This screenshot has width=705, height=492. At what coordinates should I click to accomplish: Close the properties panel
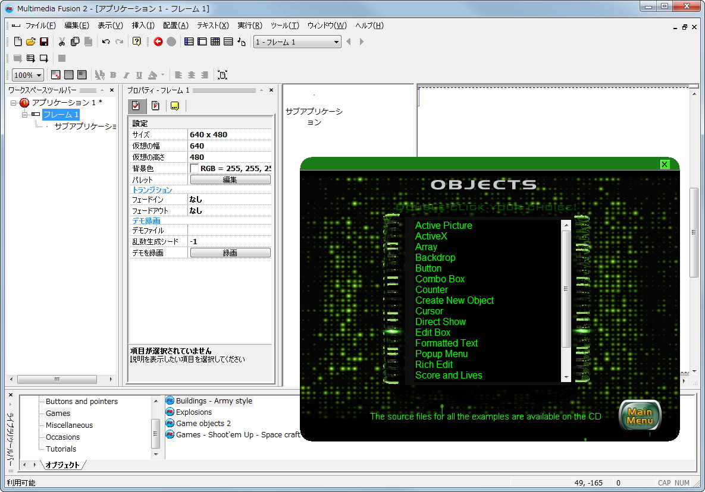[x=271, y=90]
